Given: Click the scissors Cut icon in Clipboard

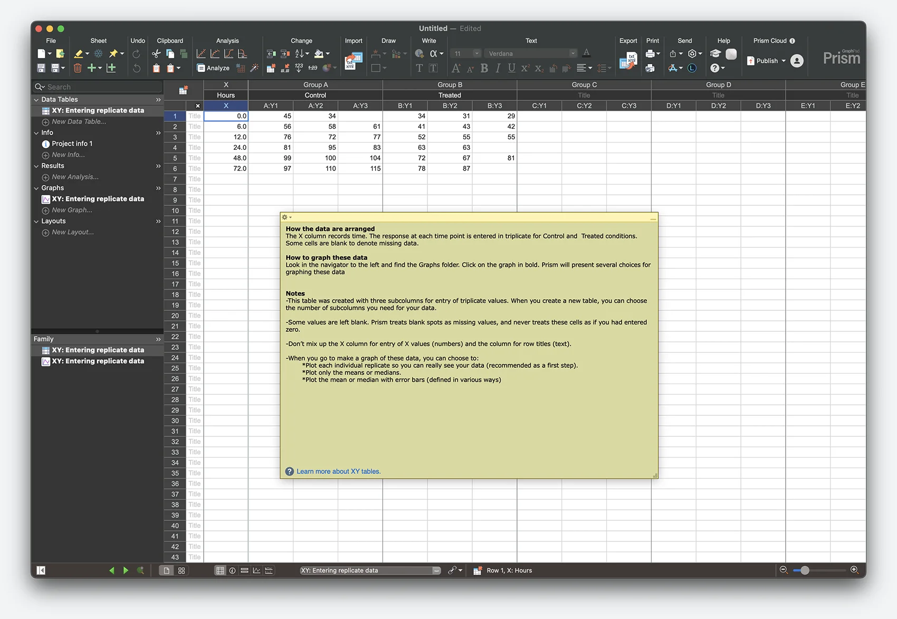Looking at the screenshot, I should [x=156, y=54].
